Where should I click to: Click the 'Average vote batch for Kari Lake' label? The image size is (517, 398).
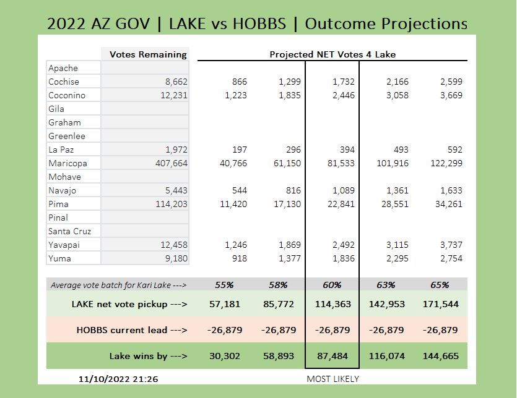point(119,285)
